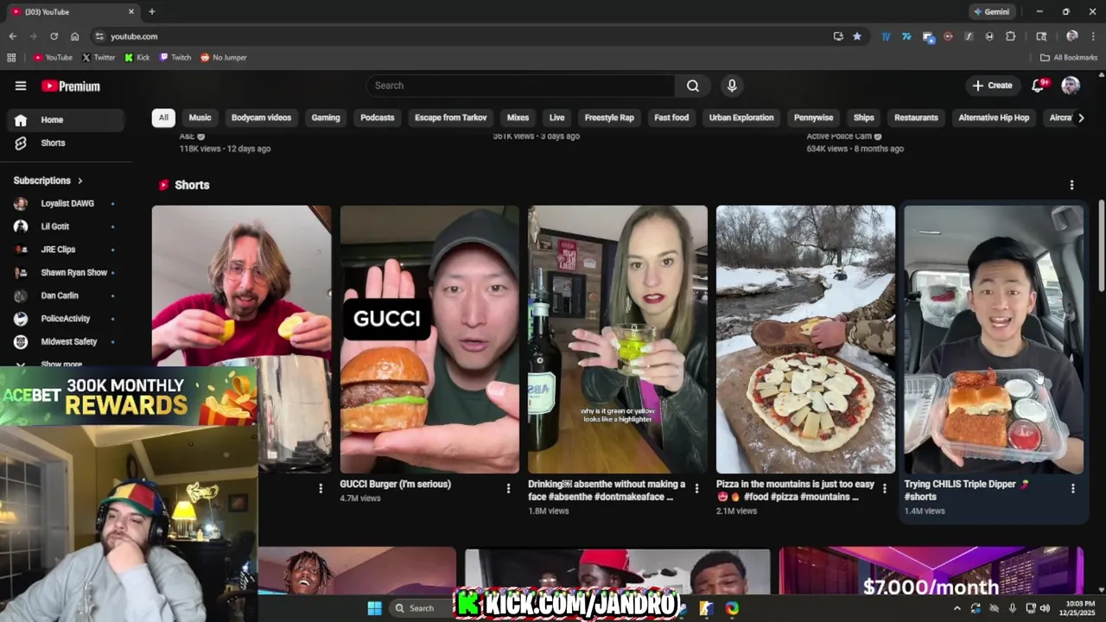Open the Shorts shelf options menu
The image size is (1106, 622).
1071,185
